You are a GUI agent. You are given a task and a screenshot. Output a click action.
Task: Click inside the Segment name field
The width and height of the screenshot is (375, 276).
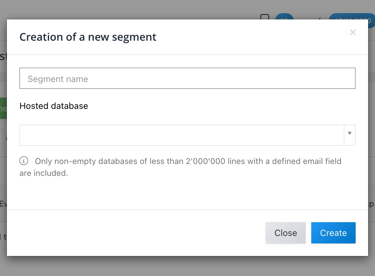click(x=187, y=78)
